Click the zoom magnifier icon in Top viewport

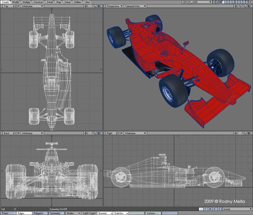[94, 6]
